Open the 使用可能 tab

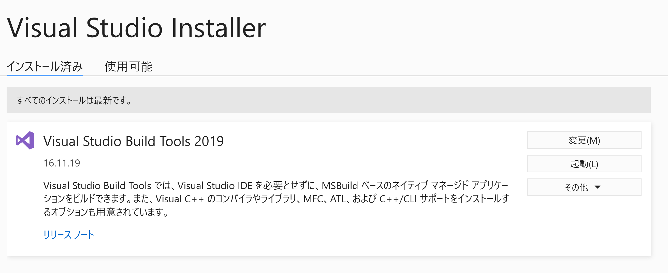point(128,66)
